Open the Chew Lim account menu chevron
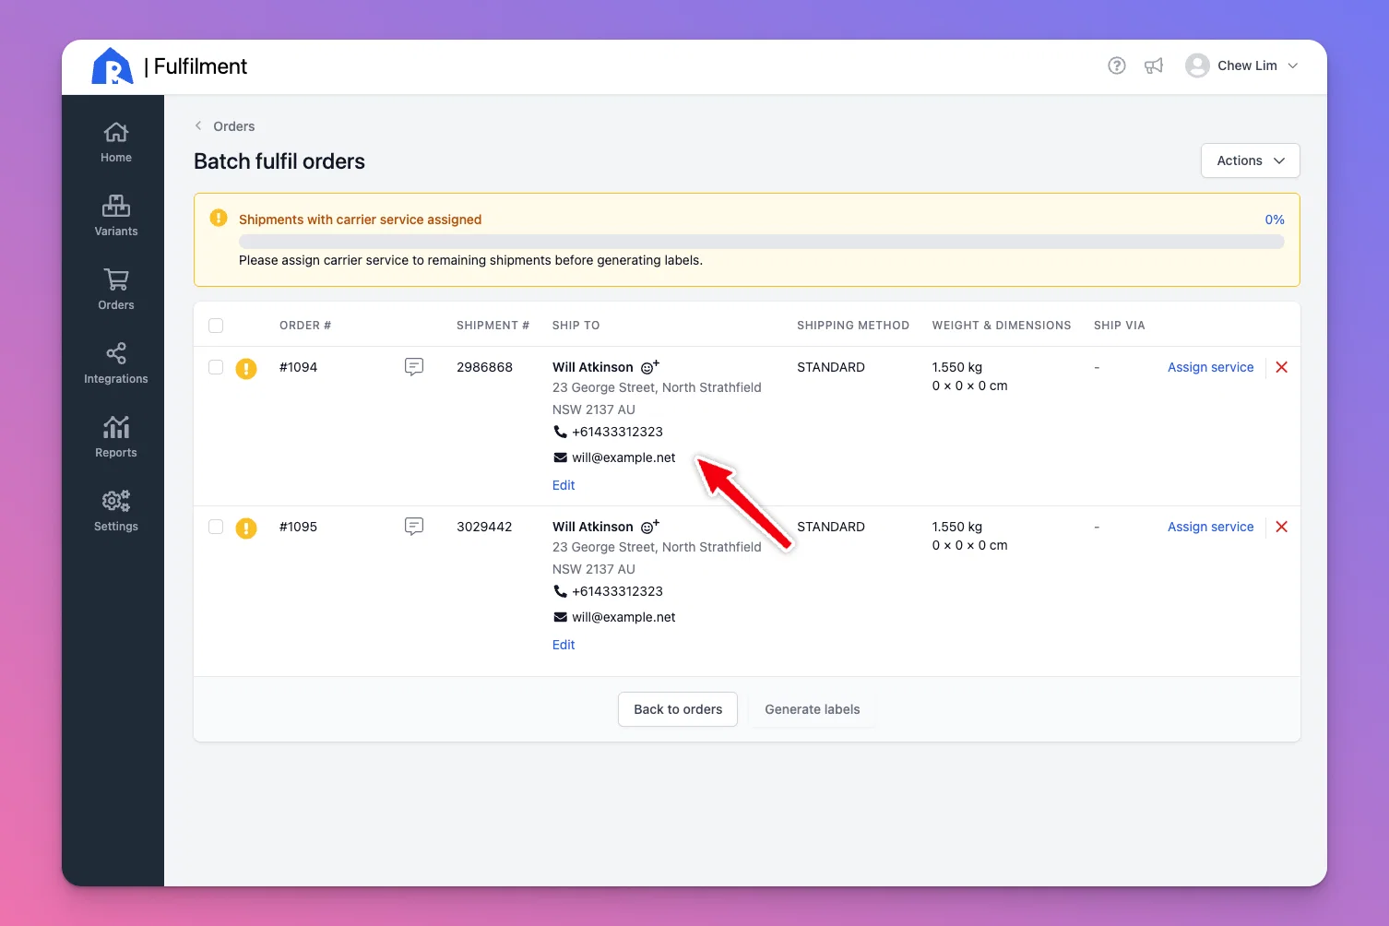The width and height of the screenshot is (1389, 926). pos(1293,65)
